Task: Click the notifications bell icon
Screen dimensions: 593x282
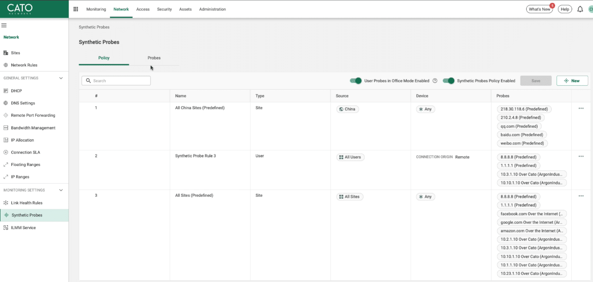Action: pyautogui.click(x=580, y=9)
